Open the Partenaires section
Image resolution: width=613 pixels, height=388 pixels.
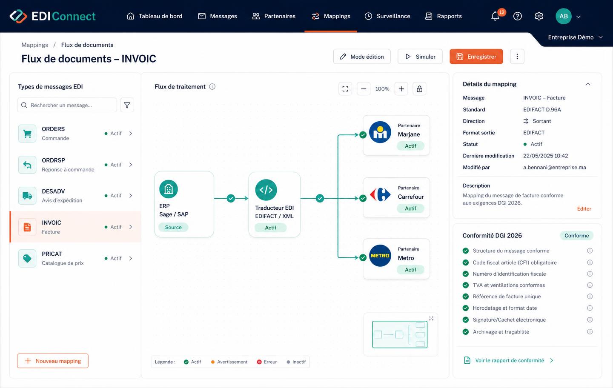[x=274, y=16]
